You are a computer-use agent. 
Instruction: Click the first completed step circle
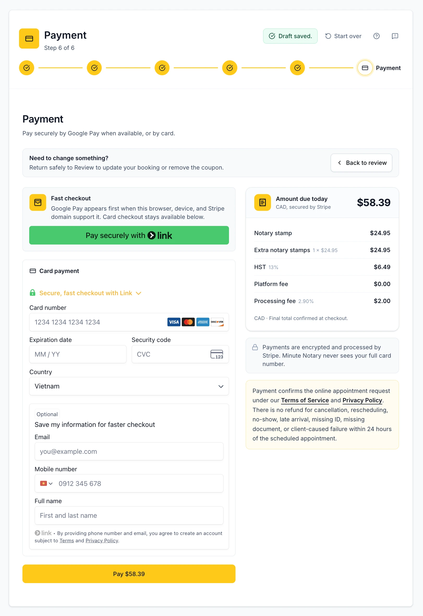click(27, 68)
